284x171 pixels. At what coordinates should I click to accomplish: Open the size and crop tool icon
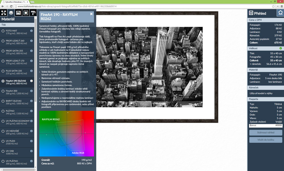(4, 13)
